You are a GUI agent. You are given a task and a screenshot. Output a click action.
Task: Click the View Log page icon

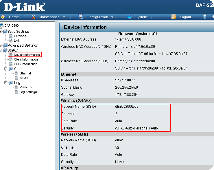16,87
